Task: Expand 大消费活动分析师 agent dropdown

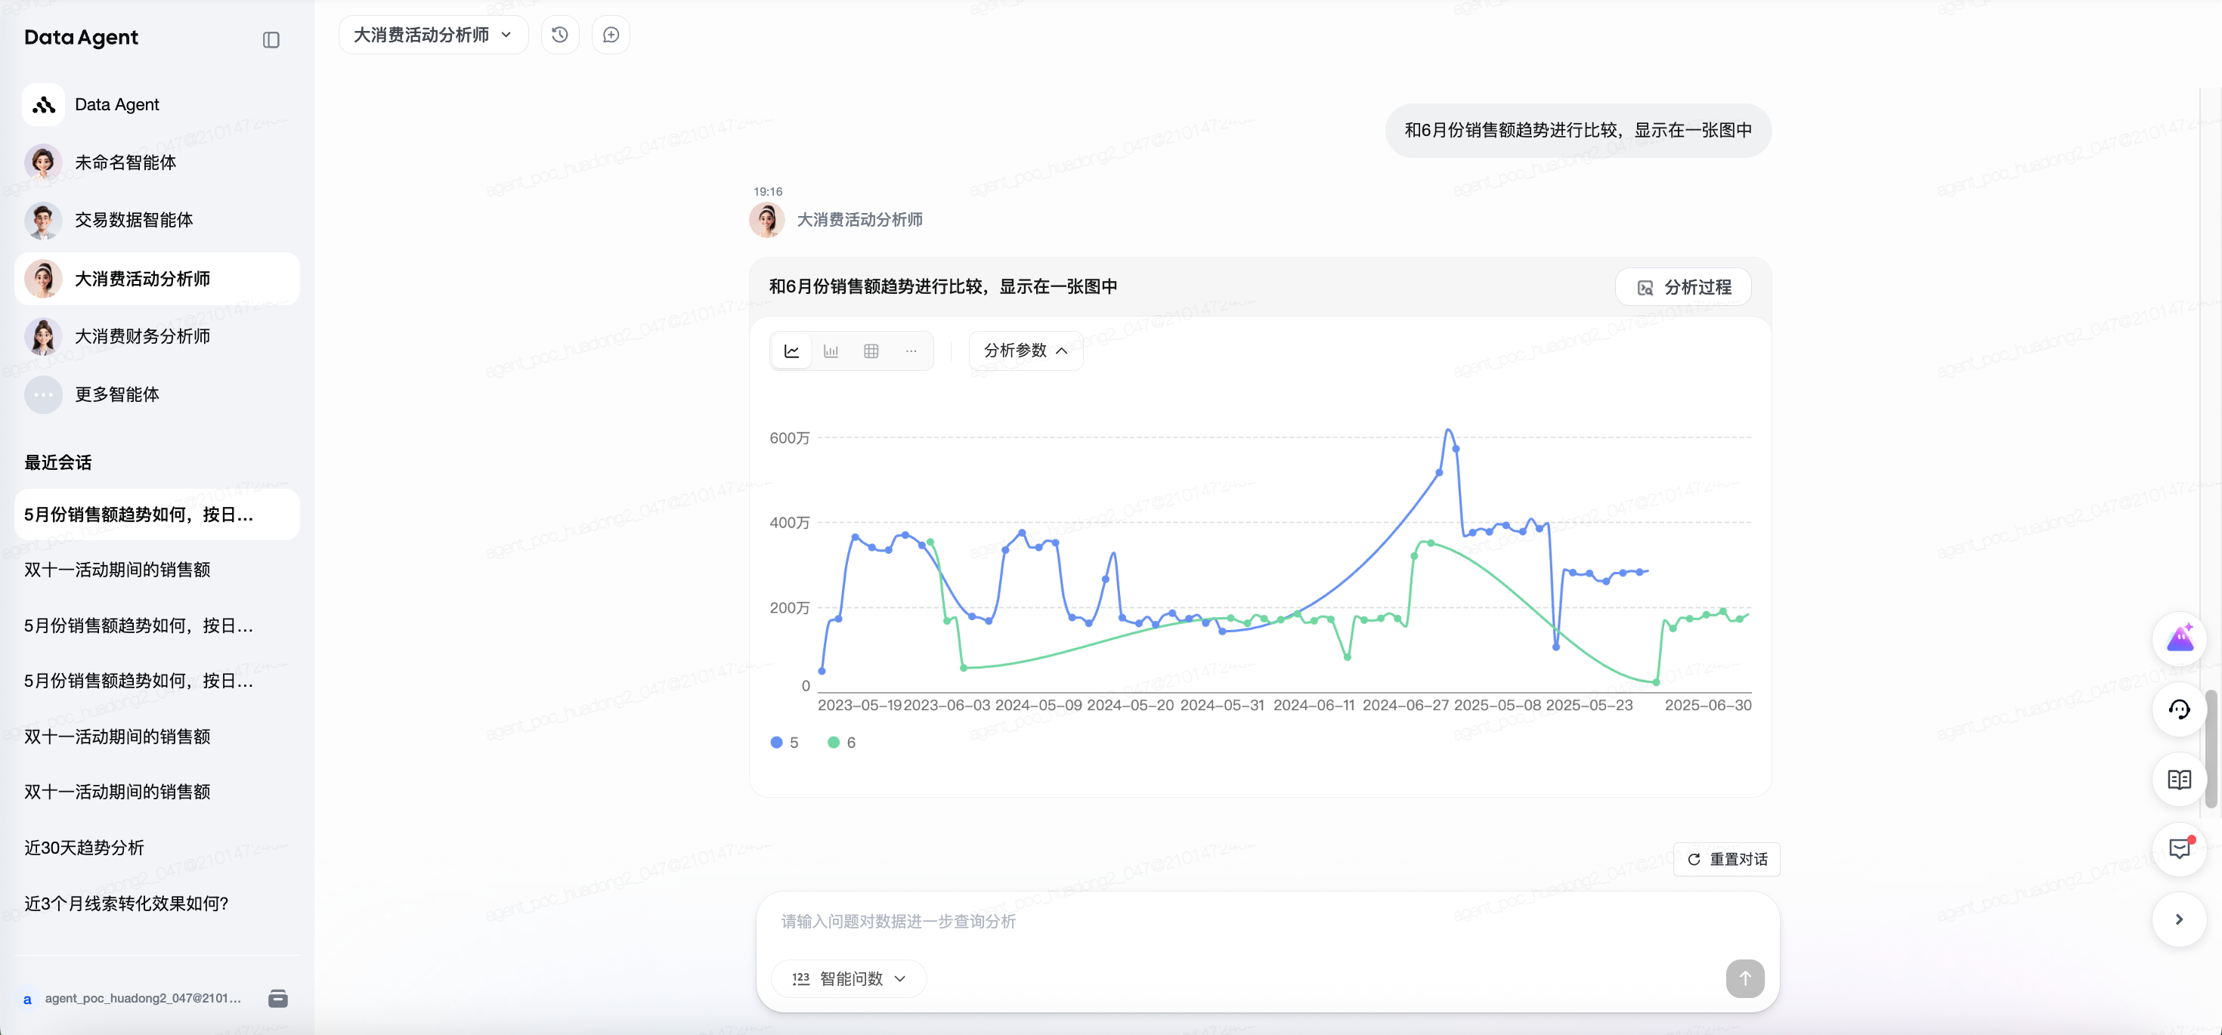Action: pyautogui.click(x=432, y=35)
